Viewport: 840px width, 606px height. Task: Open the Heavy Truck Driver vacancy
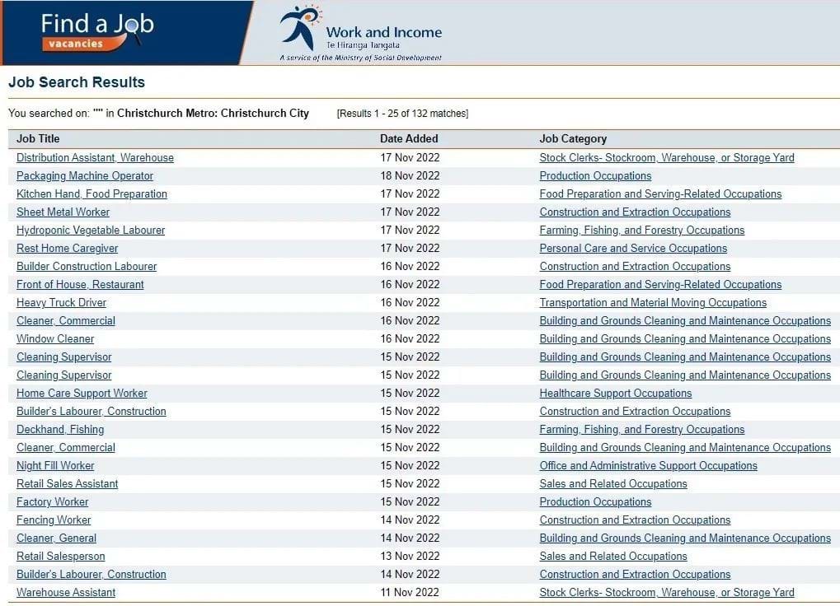coord(61,303)
